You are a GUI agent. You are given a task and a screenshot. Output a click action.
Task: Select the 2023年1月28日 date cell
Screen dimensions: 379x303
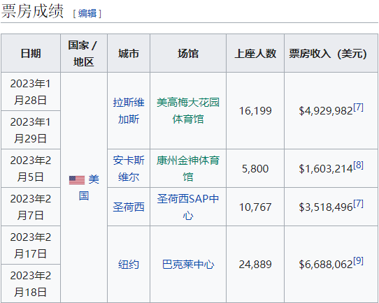(x=31, y=91)
